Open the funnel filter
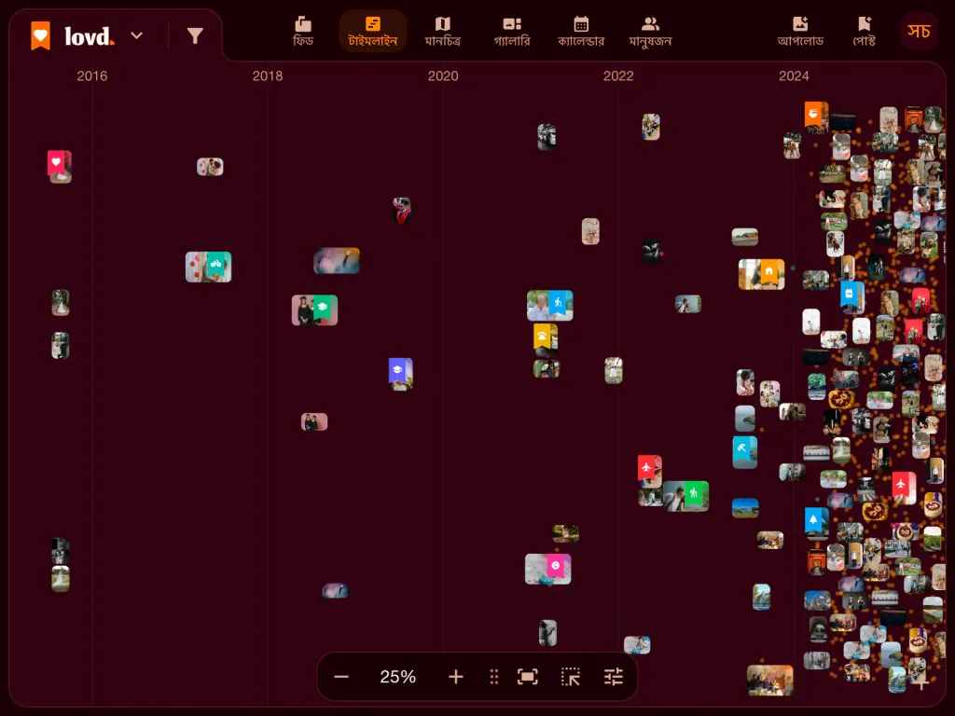The height and width of the screenshot is (716, 955). (195, 36)
